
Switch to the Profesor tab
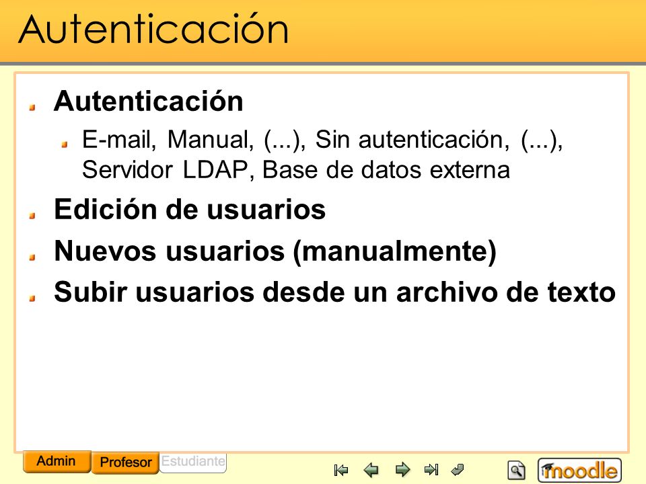(x=125, y=462)
